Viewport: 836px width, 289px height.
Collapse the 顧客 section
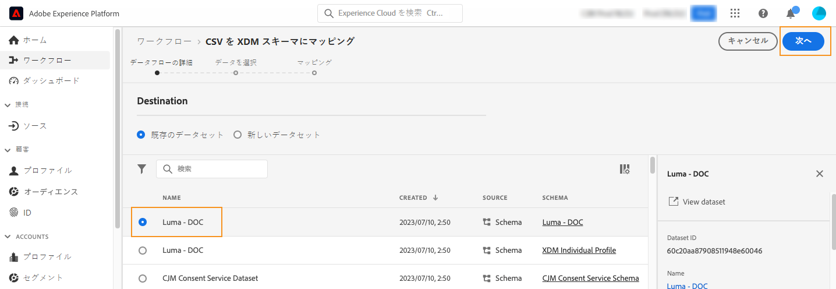coord(8,149)
